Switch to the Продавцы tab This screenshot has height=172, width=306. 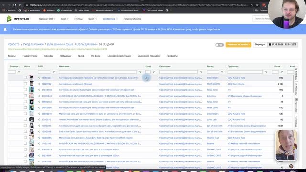tap(65, 56)
